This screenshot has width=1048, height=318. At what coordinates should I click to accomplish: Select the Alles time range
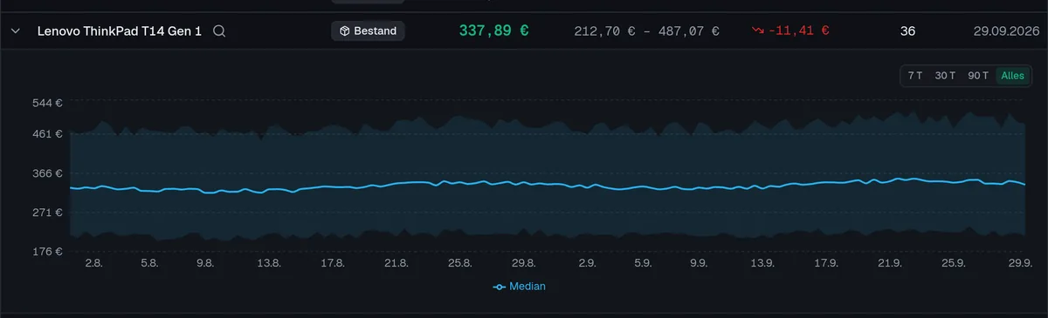coord(1013,76)
